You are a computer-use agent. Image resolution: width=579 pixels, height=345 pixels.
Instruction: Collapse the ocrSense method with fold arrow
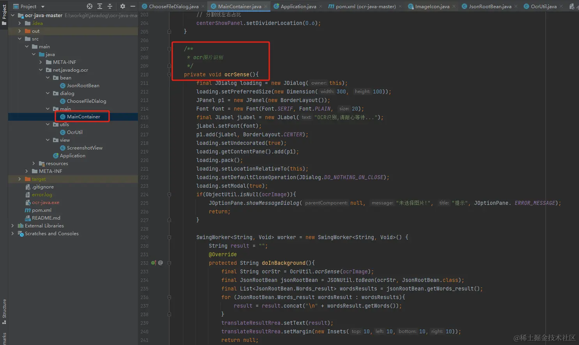[169, 74]
